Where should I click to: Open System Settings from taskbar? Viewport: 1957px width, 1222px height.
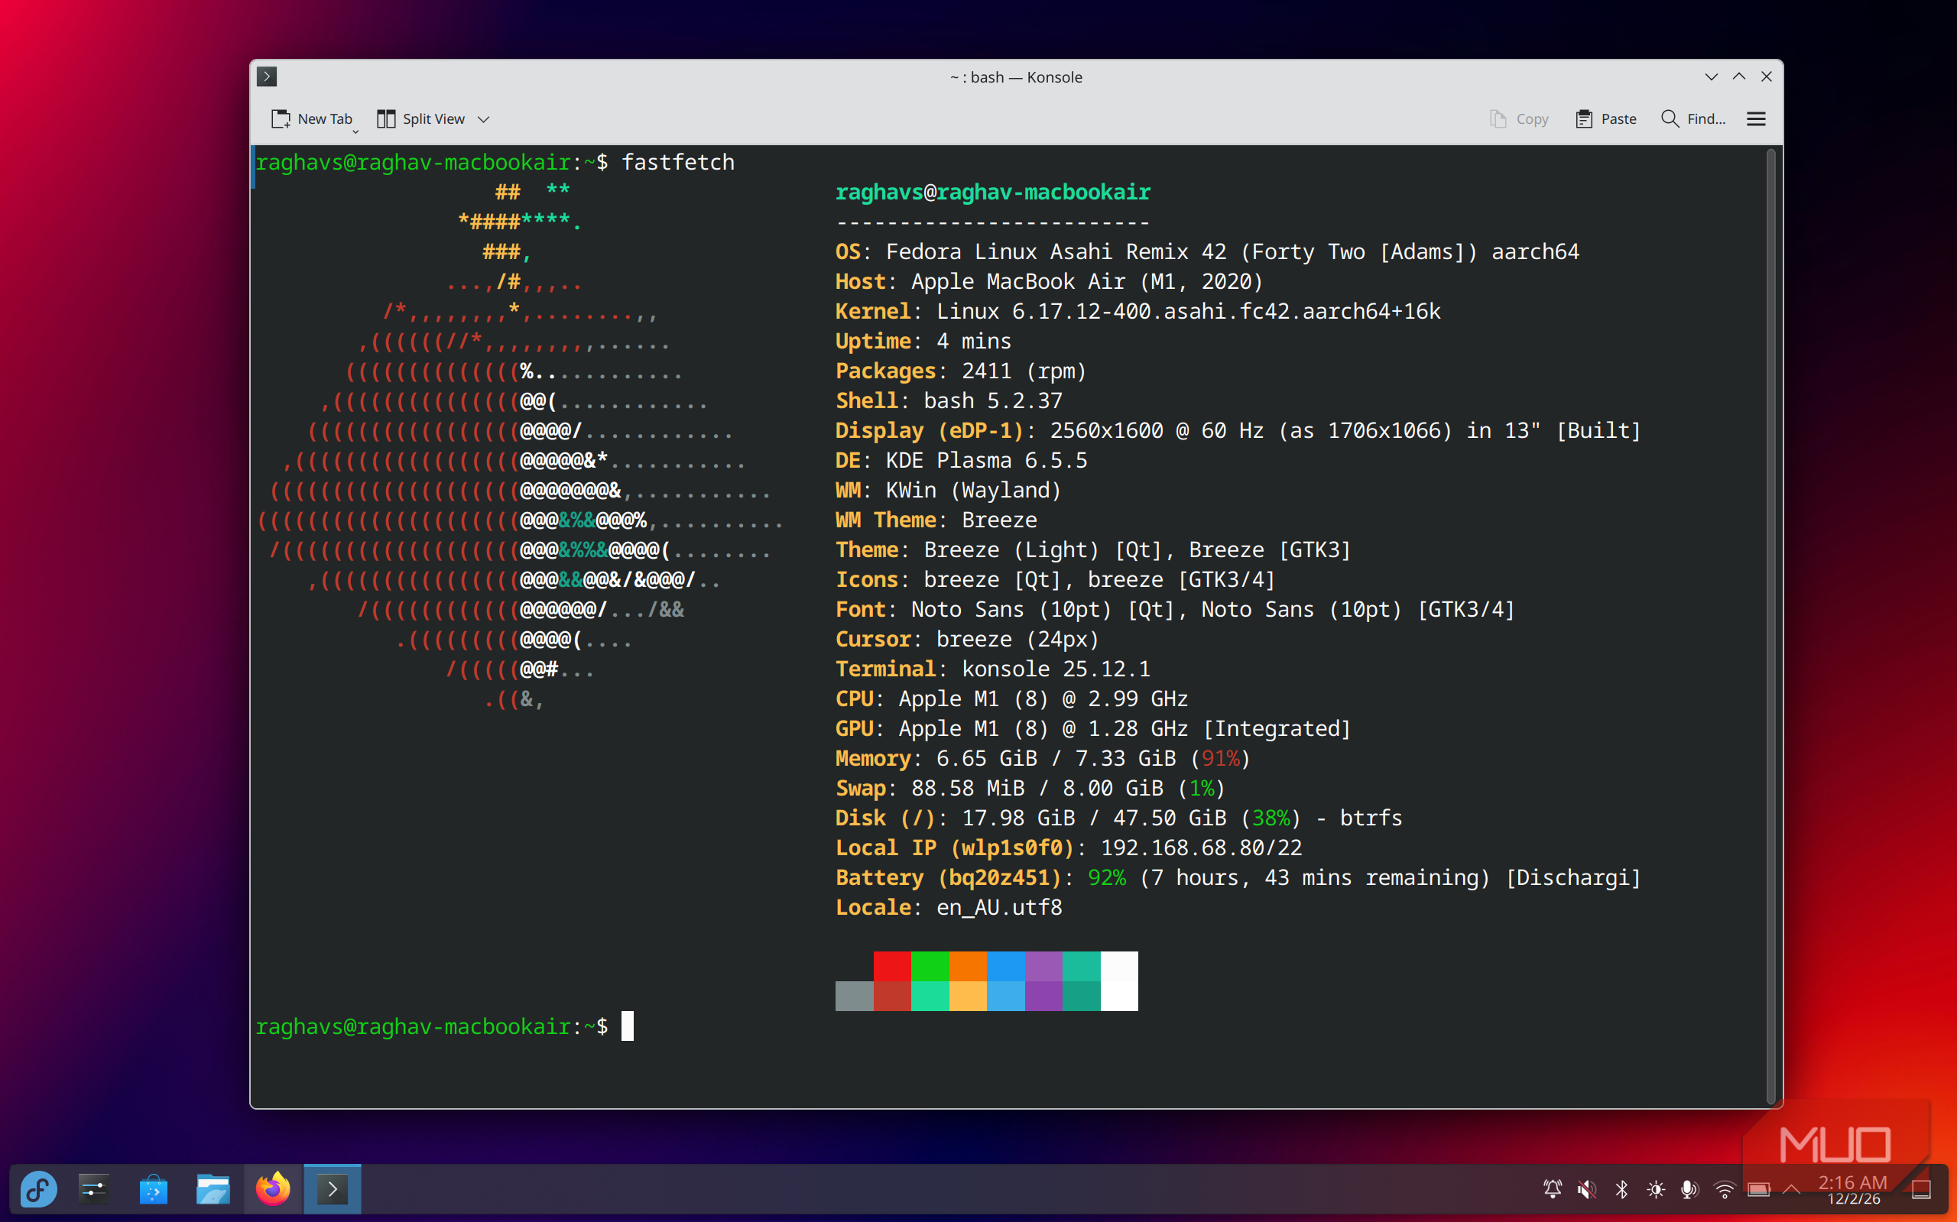tap(94, 1189)
